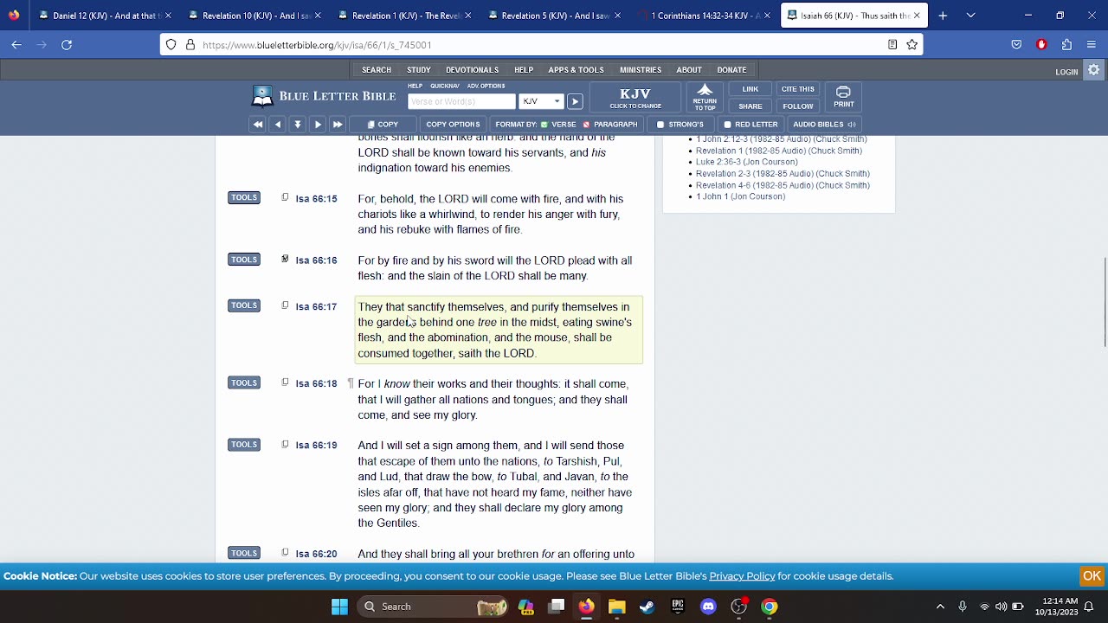Viewport: 1108px width, 623px height.
Task: Open a new browser tab with plus icon
Action: pos(943,16)
